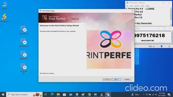Open Microsoft Store from taskbar
The image size is (173, 97).
(x=64, y=95)
